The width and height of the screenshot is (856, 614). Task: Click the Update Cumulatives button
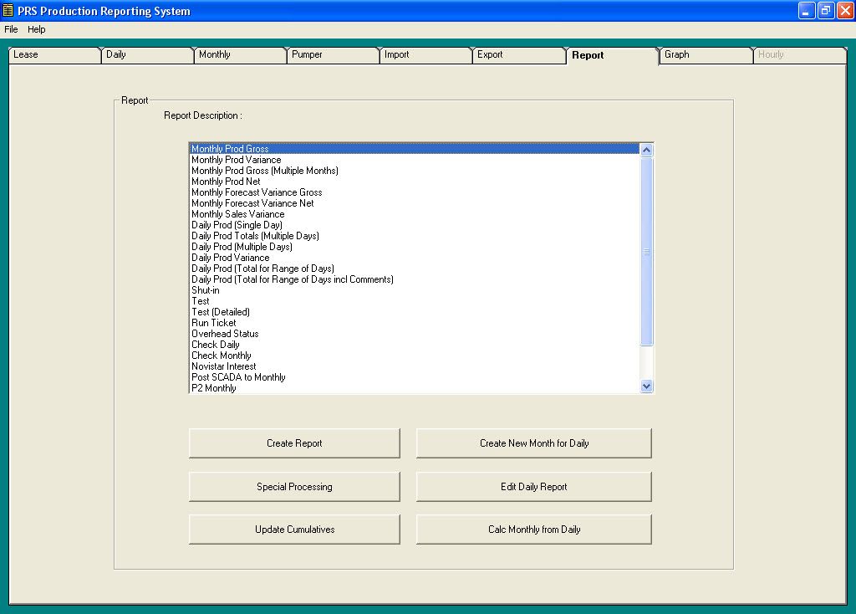click(293, 529)
